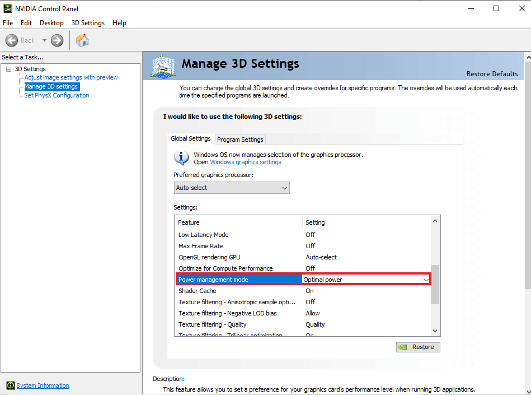The height and width of the screenshot is (395, 531).
Task: Select the Low Latency Mode row
Action: click(x=303, y=235)
